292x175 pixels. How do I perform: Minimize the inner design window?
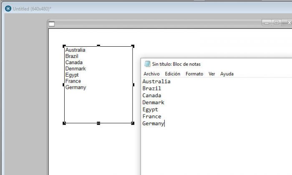tap(267, 23)
